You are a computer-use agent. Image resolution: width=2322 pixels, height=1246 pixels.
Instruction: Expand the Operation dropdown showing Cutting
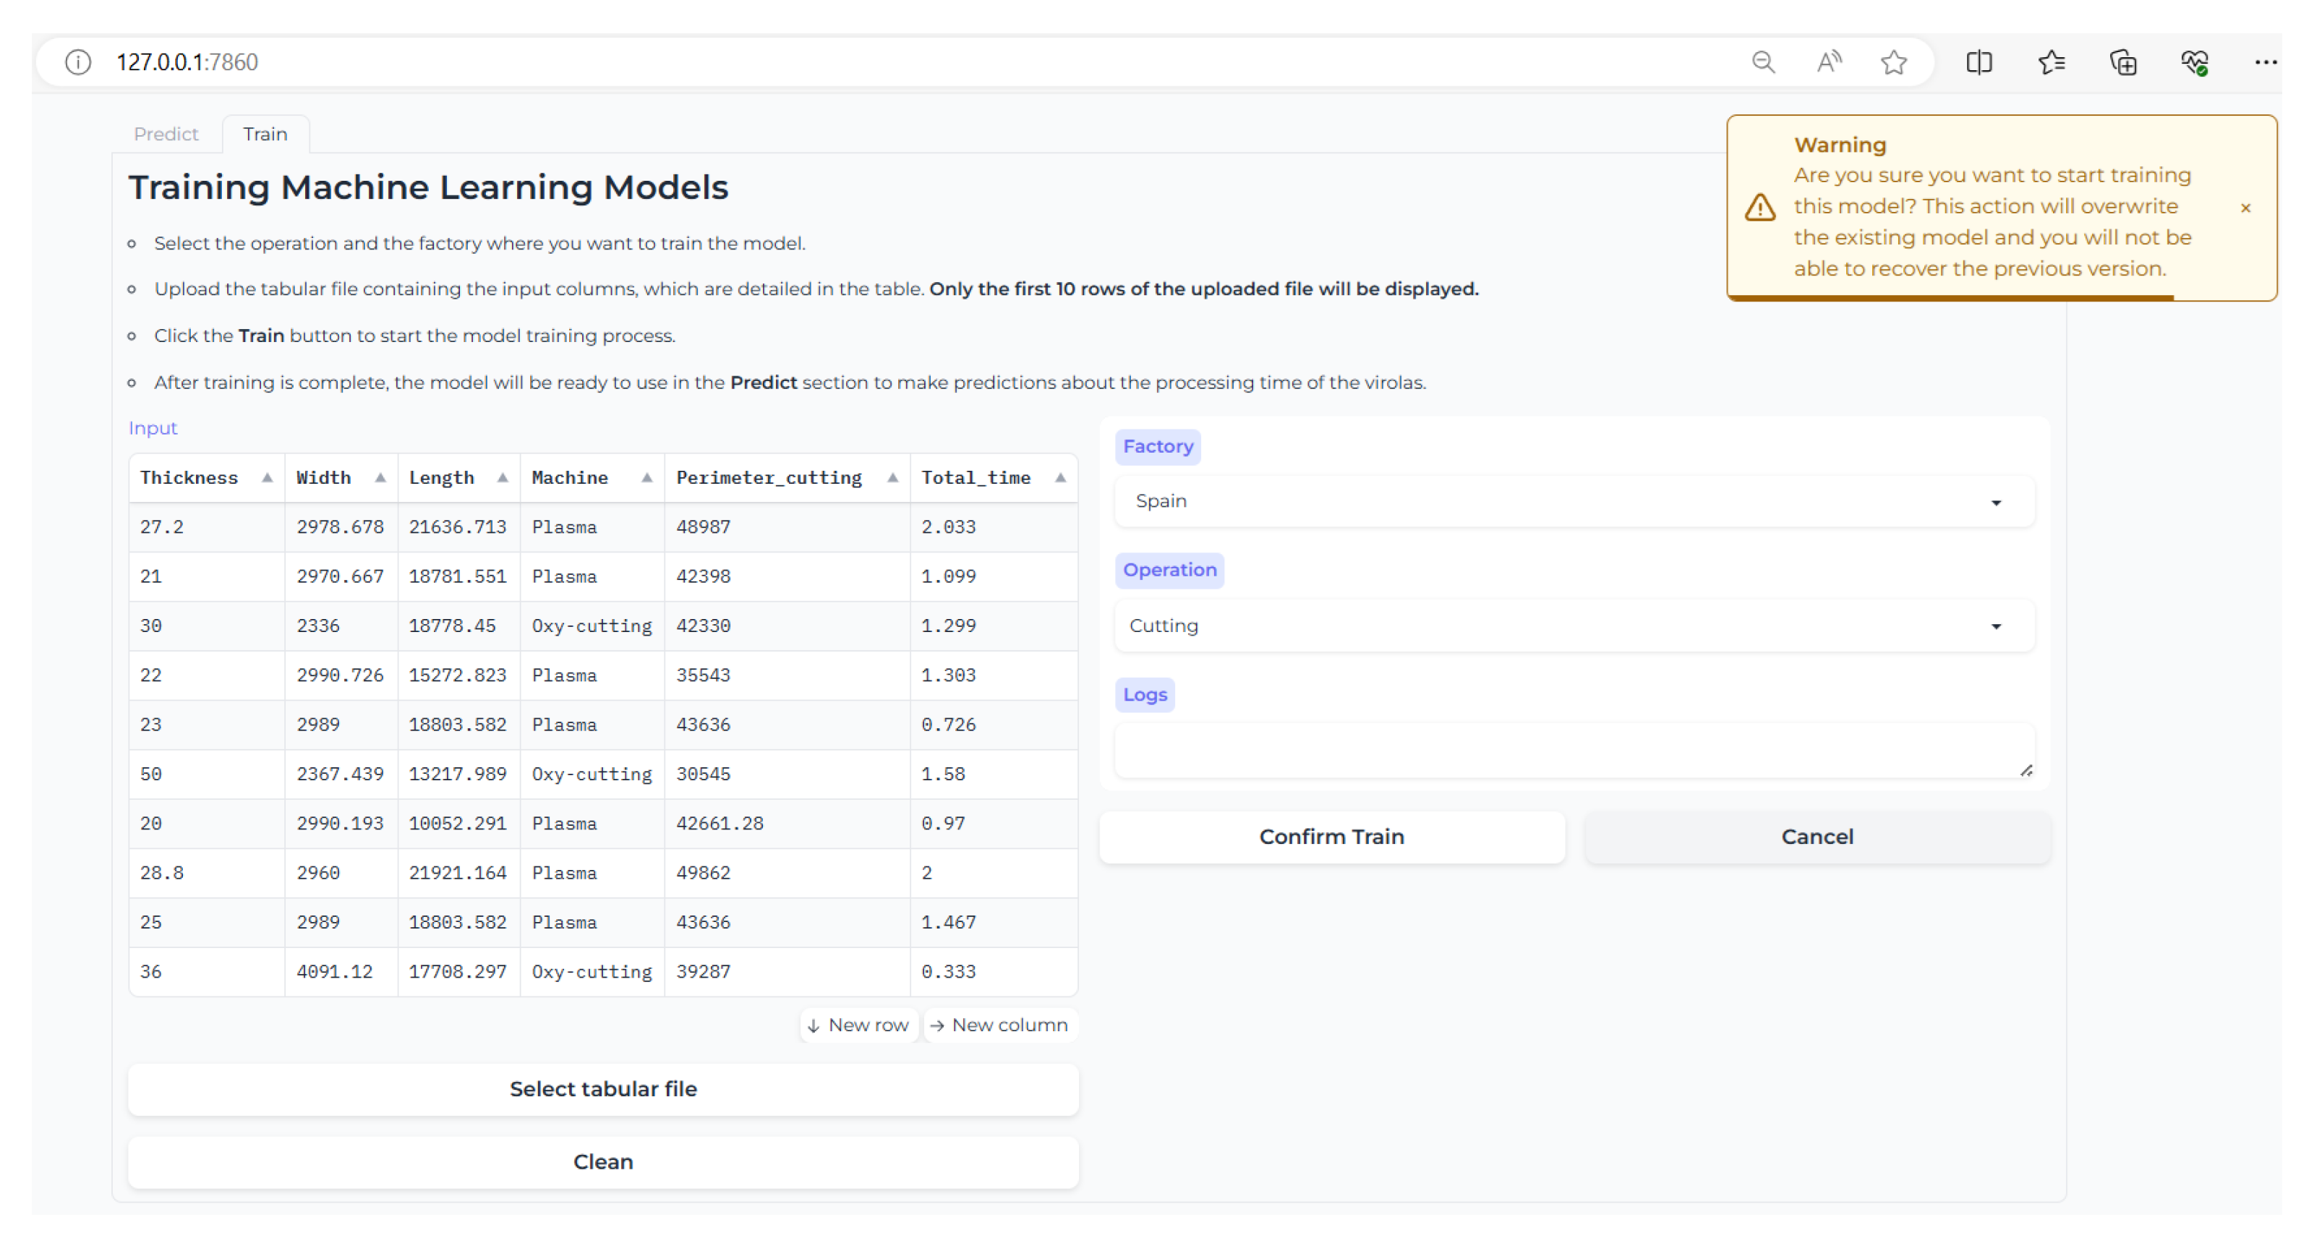pos(1573,626)
